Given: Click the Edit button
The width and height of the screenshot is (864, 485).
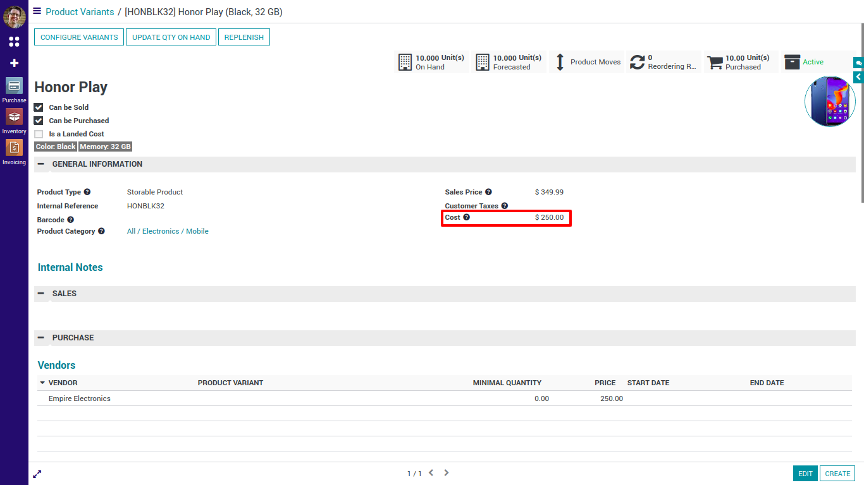Looking at the screenshot, I should (805, 474).
